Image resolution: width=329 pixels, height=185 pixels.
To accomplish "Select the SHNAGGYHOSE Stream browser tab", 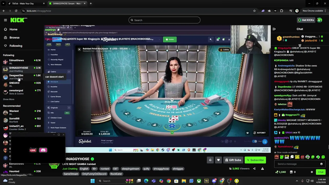I will (x=67, y=4).
